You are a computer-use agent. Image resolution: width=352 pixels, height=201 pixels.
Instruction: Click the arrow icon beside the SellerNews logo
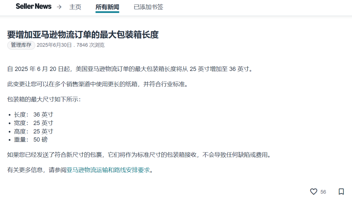tap(59, 7)
